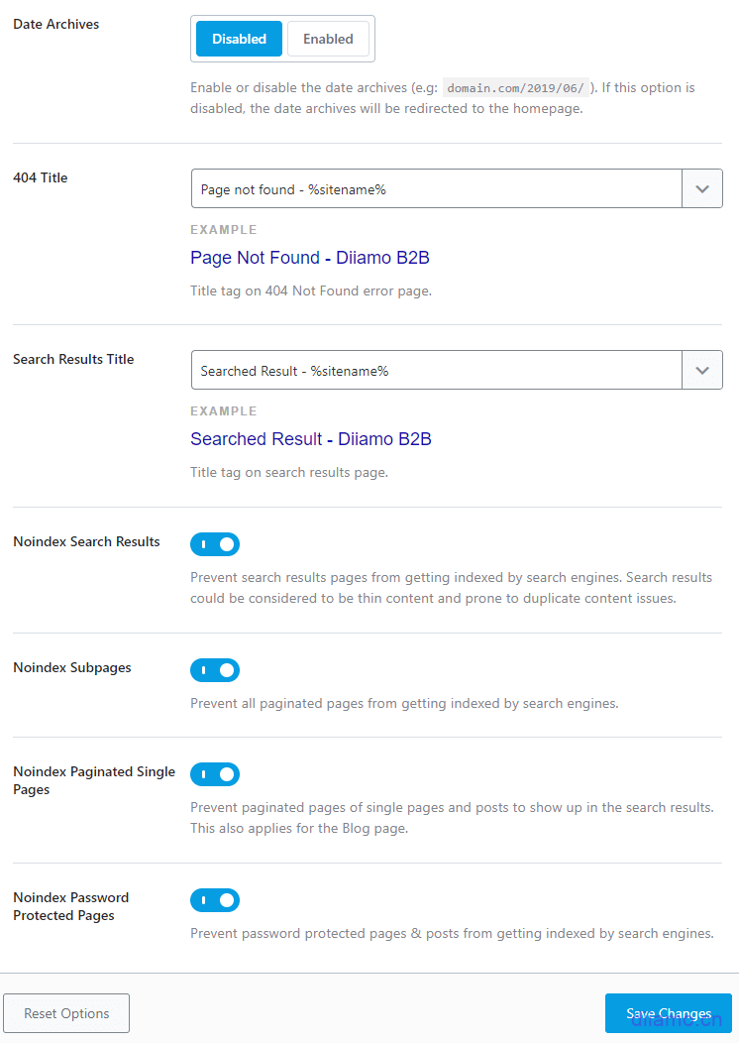
Task: Click the Date Archives setting label
Action: click(x=56, y=24)
